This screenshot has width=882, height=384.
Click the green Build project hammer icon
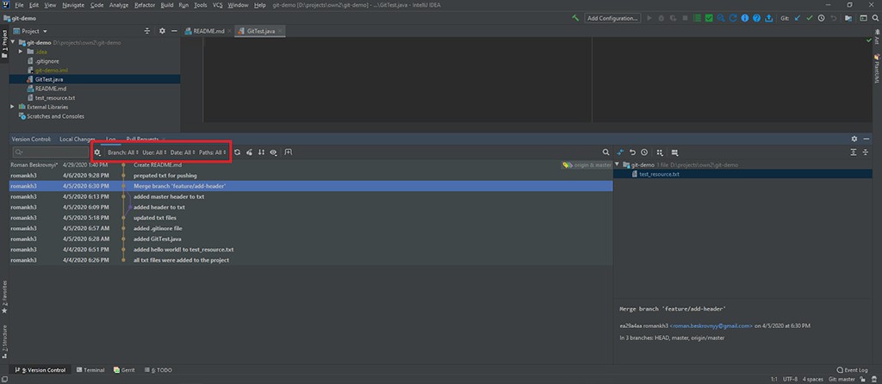click(575, 18)
